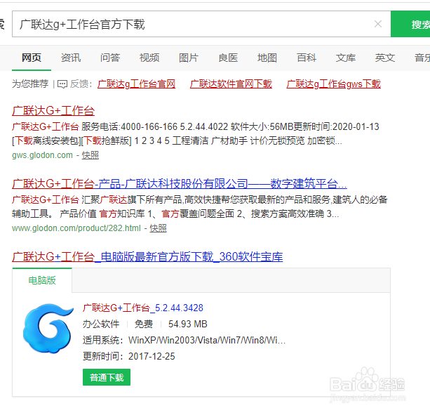
Task: Switch to the 视频 tab
Action: pyautogui.click(x=149, y=58)
